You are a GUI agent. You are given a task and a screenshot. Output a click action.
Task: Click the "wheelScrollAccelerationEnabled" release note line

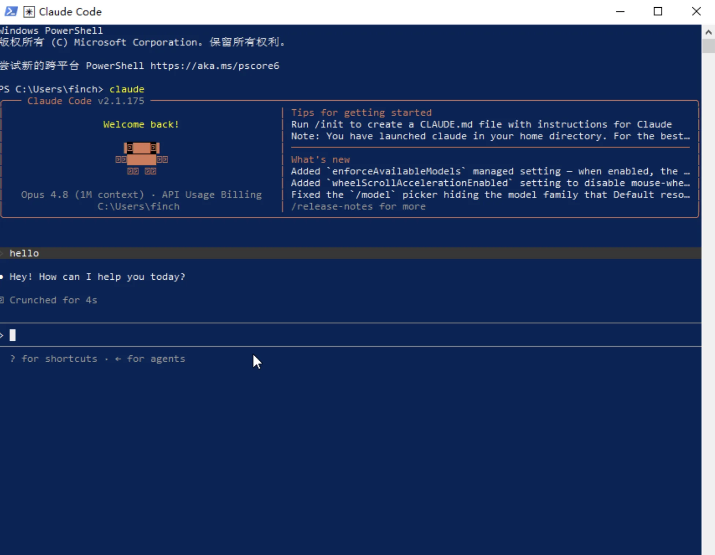coord(490,183)
